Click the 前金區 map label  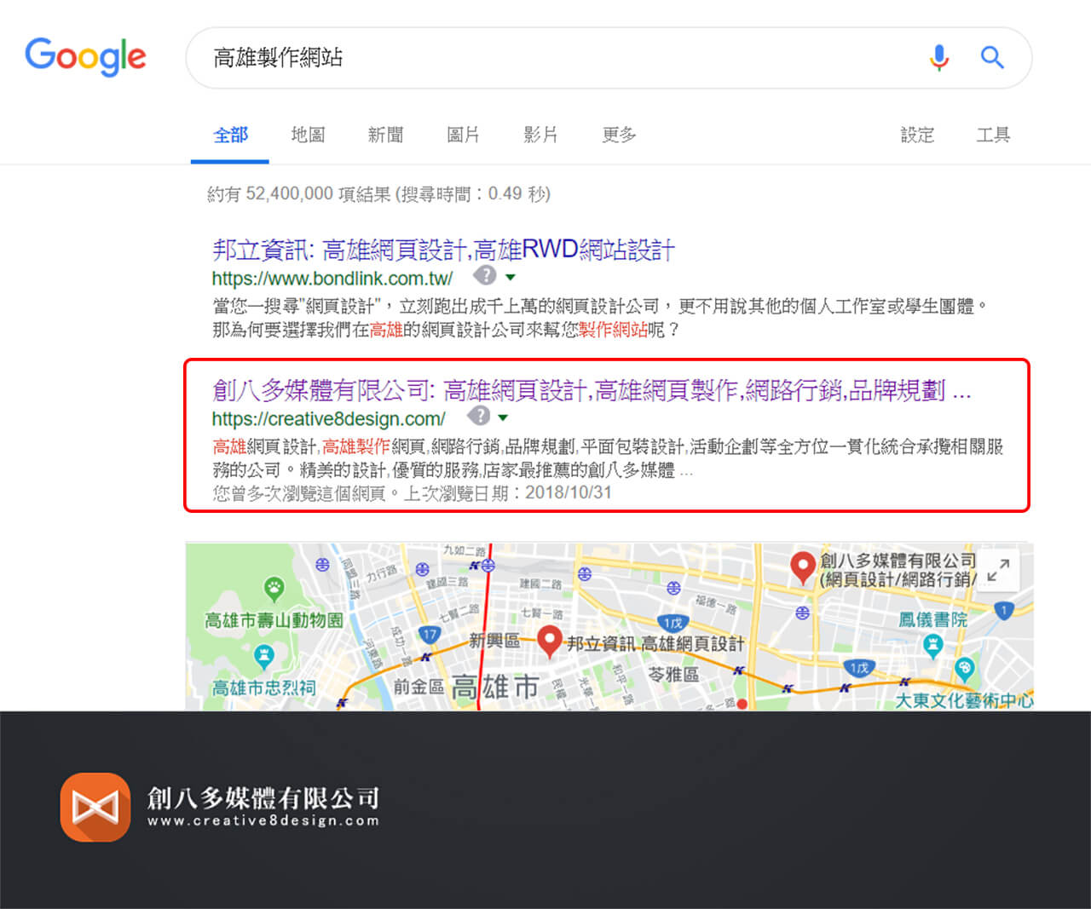[419, 686]
